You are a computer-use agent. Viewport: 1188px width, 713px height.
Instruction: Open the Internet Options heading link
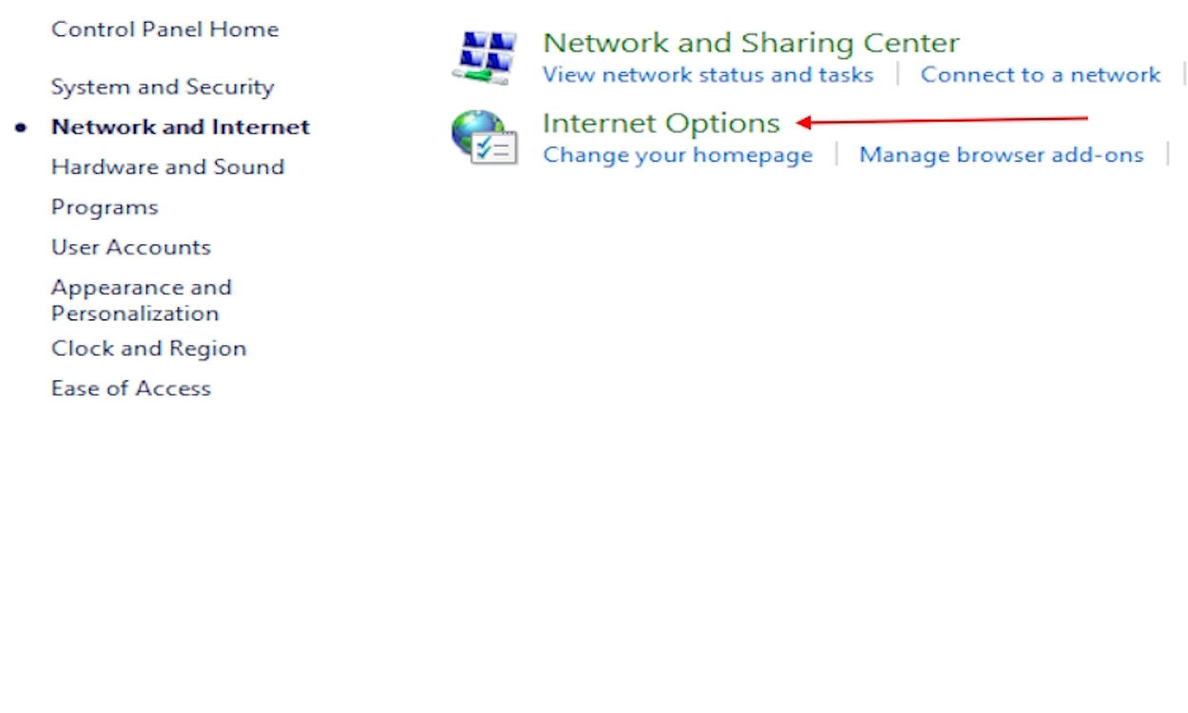point(661,124)
